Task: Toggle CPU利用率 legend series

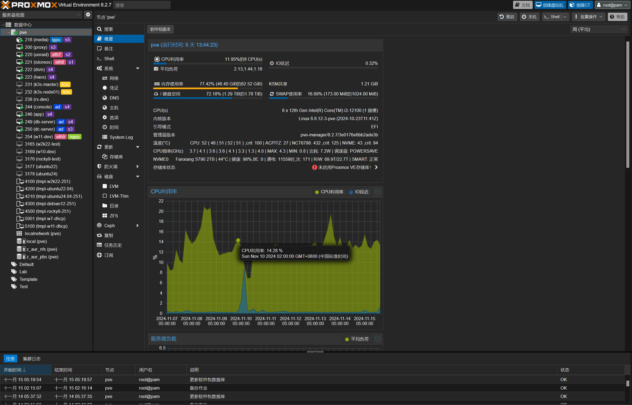Action: [x=330, y=192]
